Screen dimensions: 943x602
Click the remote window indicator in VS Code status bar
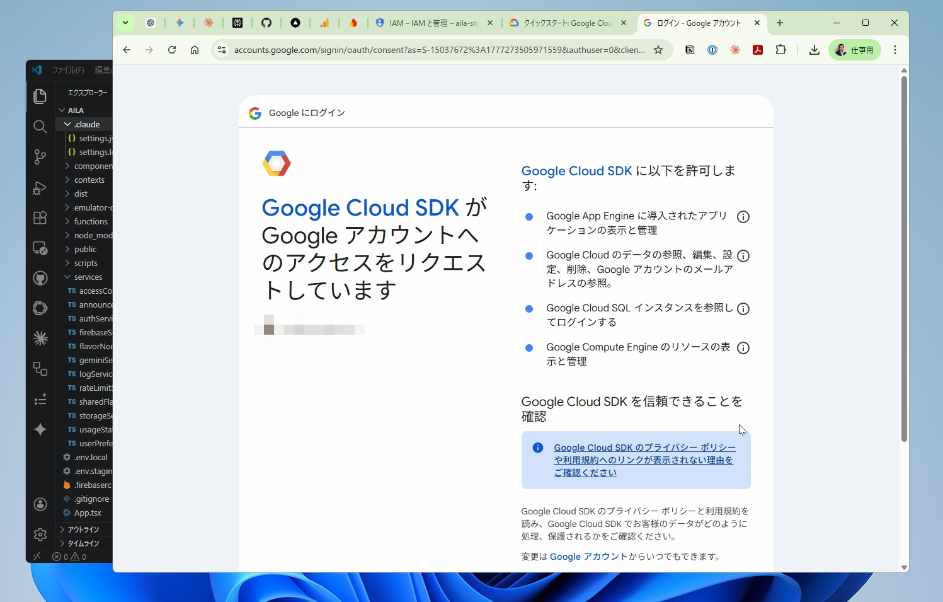[x=37, y=557]
